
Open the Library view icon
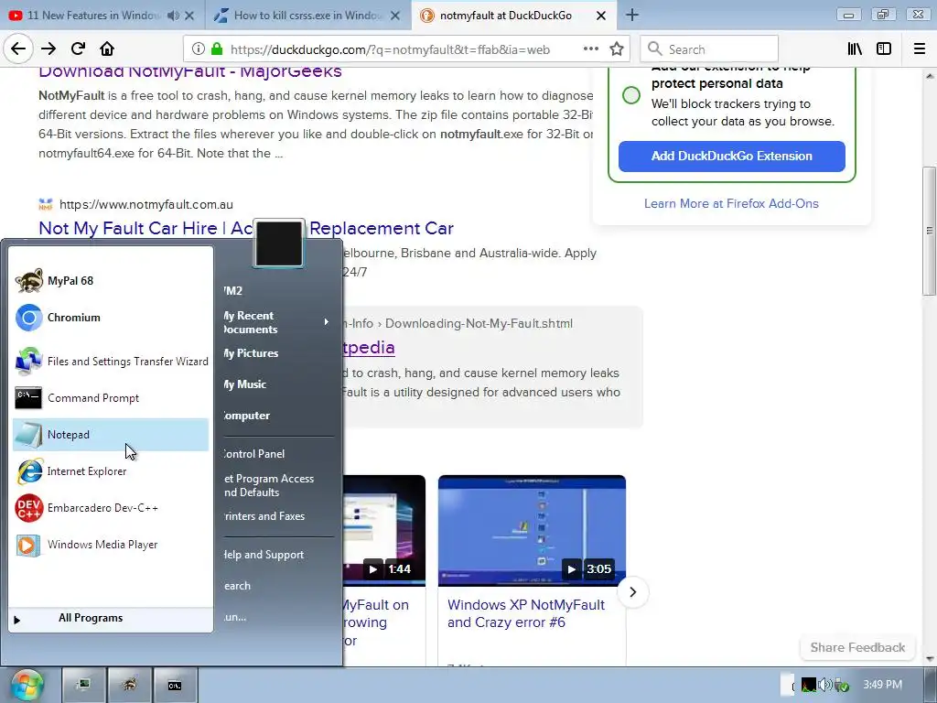(856, 49)
